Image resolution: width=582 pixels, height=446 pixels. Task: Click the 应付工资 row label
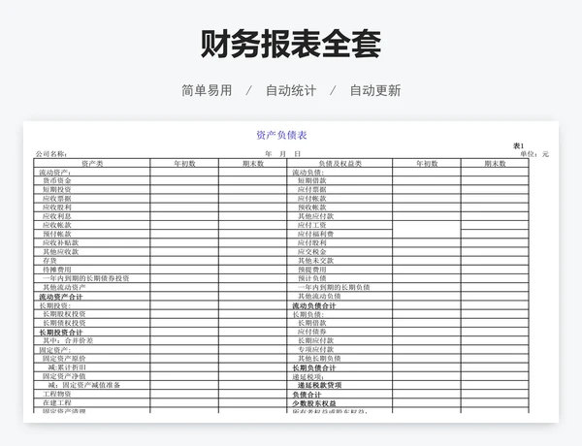(311, 225)
